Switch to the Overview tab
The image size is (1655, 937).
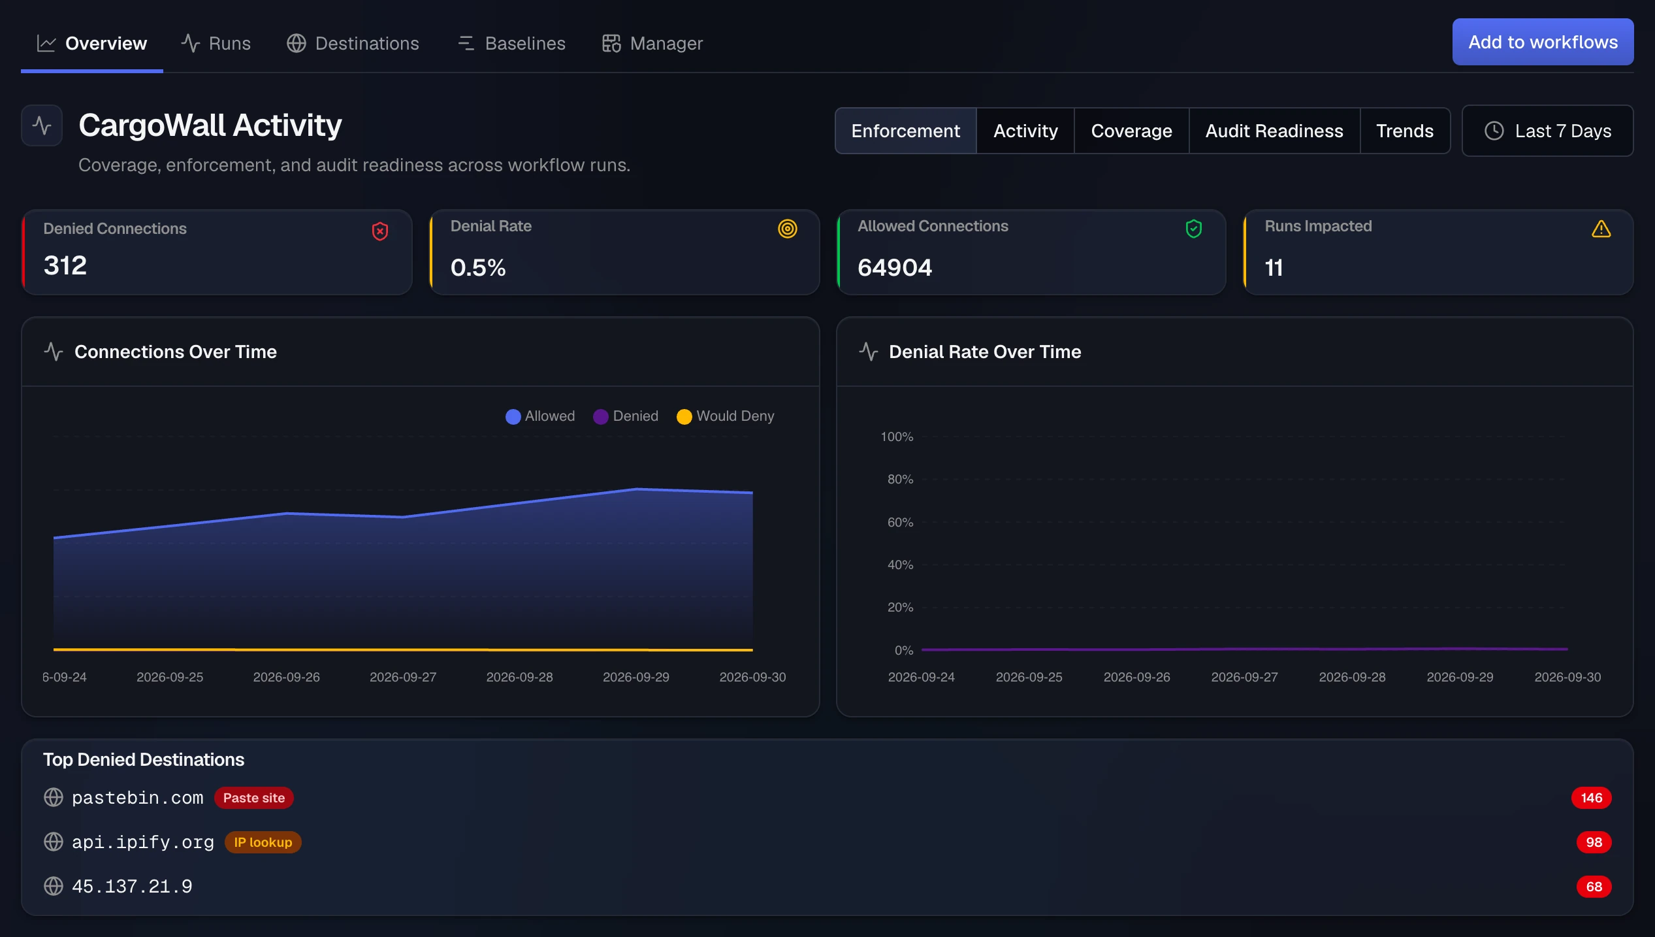point(92,43)
